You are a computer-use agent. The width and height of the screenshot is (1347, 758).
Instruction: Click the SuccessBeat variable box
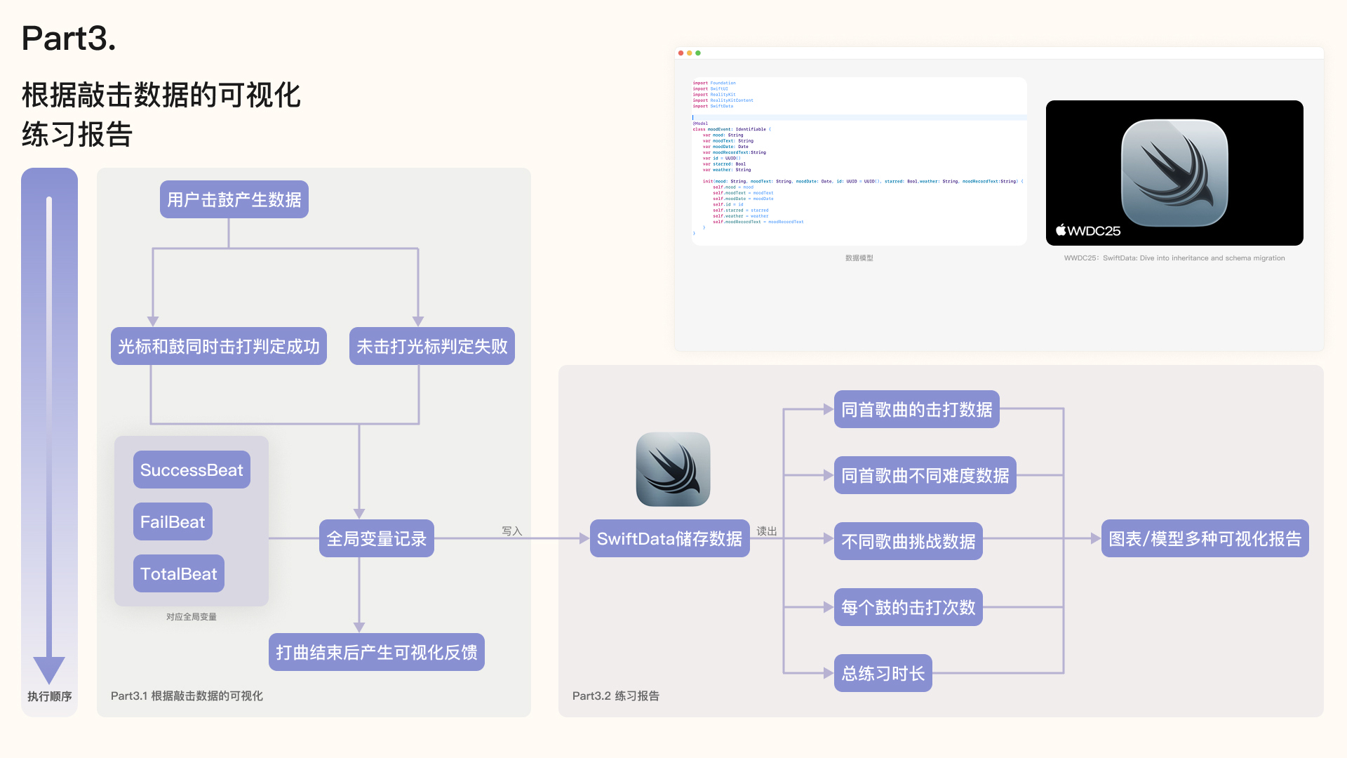click(x=192, y=470)
